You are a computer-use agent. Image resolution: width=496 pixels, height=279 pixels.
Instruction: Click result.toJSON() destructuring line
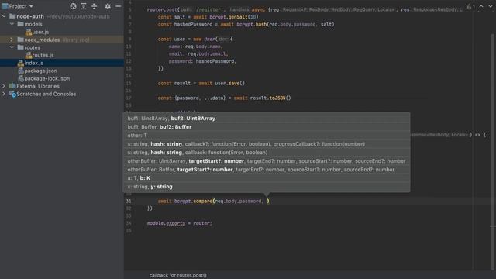pos(224,98)
